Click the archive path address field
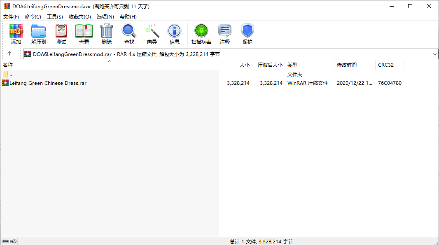This screenshot has height=245, width=439. [x=231, y=54]
